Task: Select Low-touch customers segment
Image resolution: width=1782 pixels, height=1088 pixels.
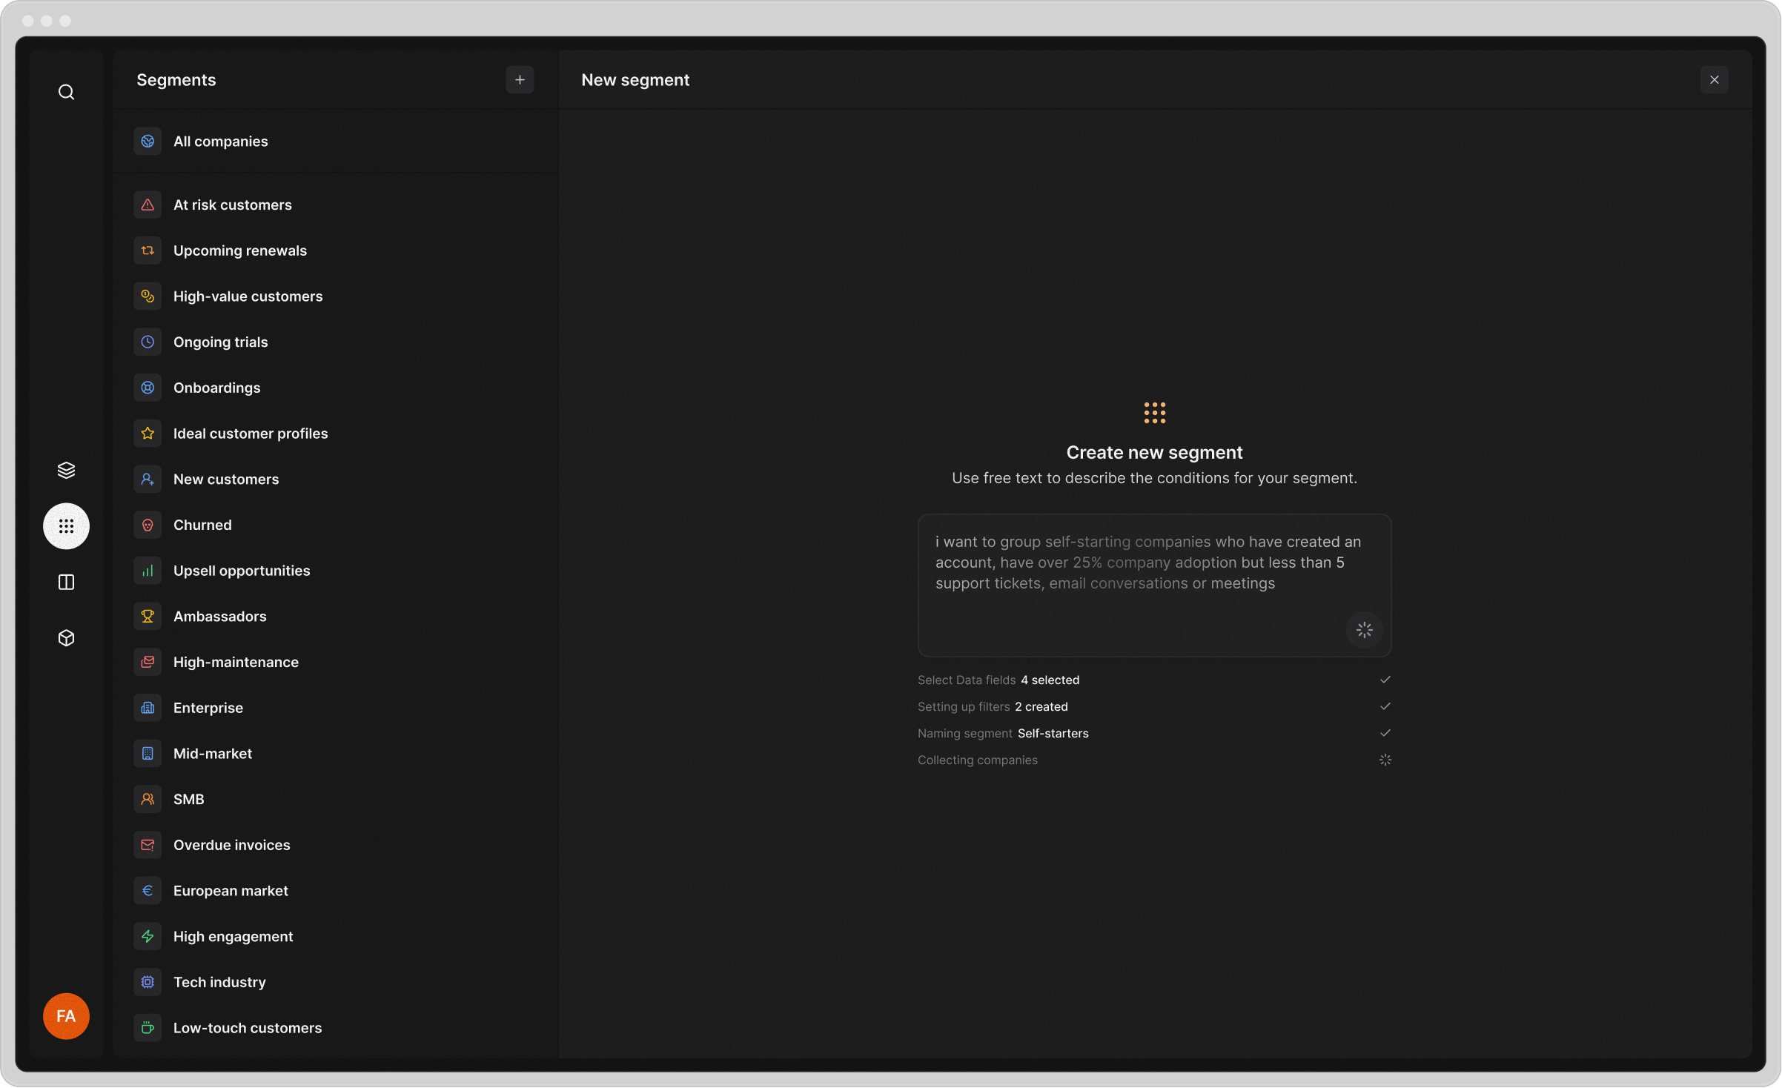Action: pos(247,1028)
